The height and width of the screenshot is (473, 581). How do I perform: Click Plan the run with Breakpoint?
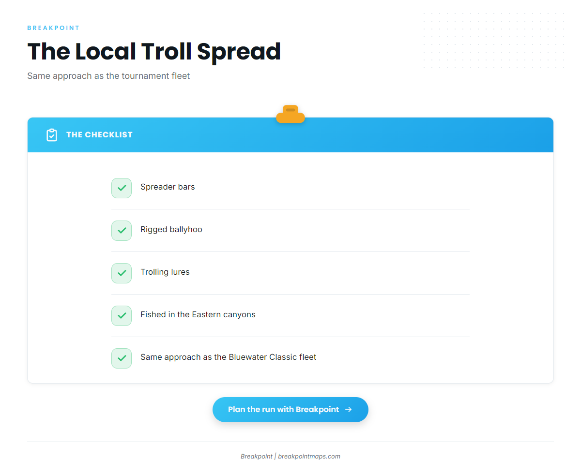(290, 410)
